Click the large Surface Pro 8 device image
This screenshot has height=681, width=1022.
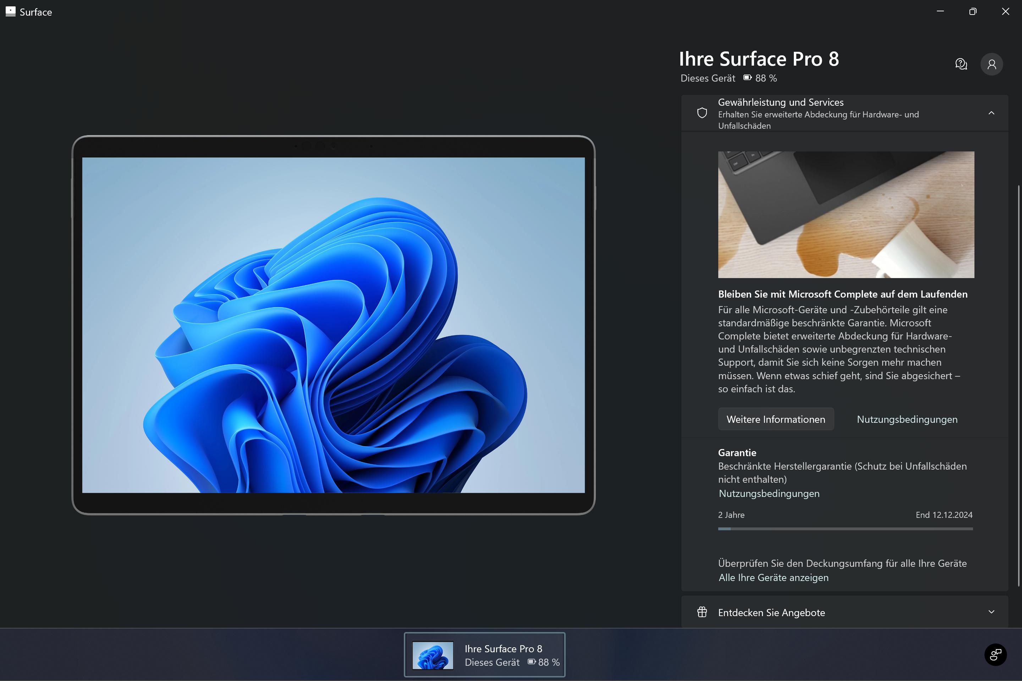pyautogui.click(x=333, y=325)
